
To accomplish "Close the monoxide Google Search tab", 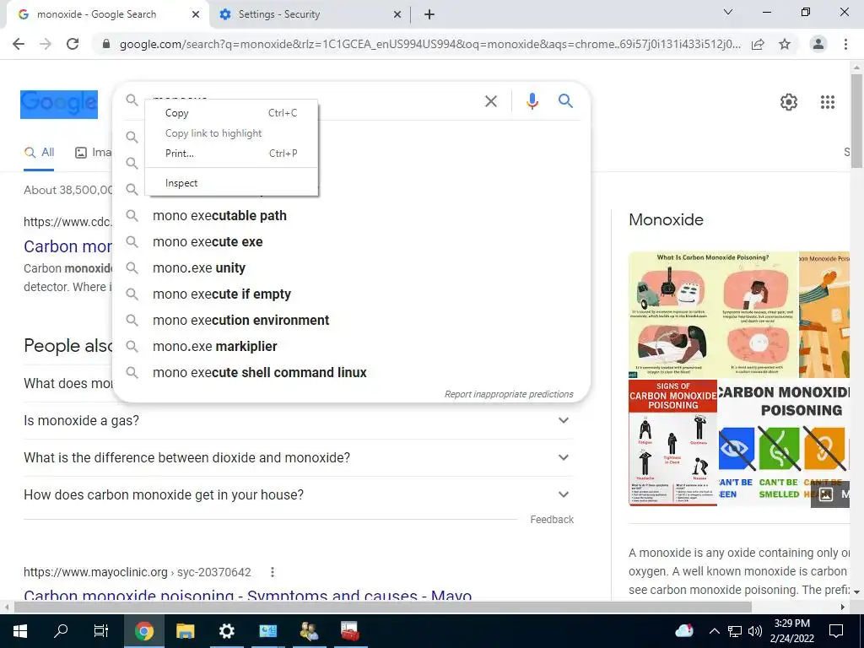I will tap(196, 15).
